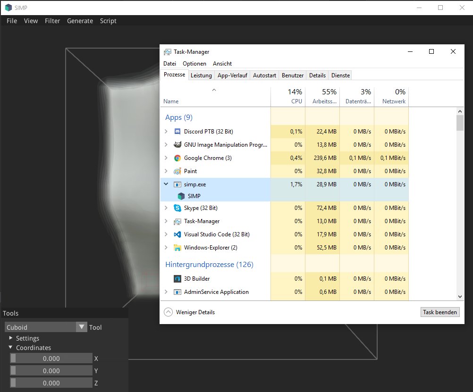Click the GNU Image Manipulation Program icon
Viewport: 473px width, 392px height.
point(177,145)
